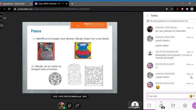
Task: Click Isidora Fuentealba's avatar
Action: point(150,29)
